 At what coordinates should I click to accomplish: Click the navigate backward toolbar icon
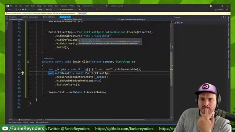coord(9,10)
